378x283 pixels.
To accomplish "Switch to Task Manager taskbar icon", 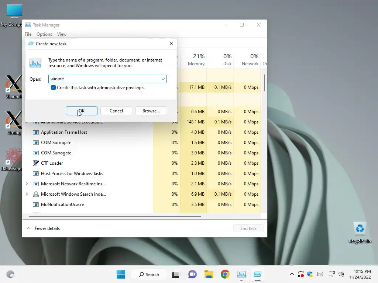I will tap(241, 274).
